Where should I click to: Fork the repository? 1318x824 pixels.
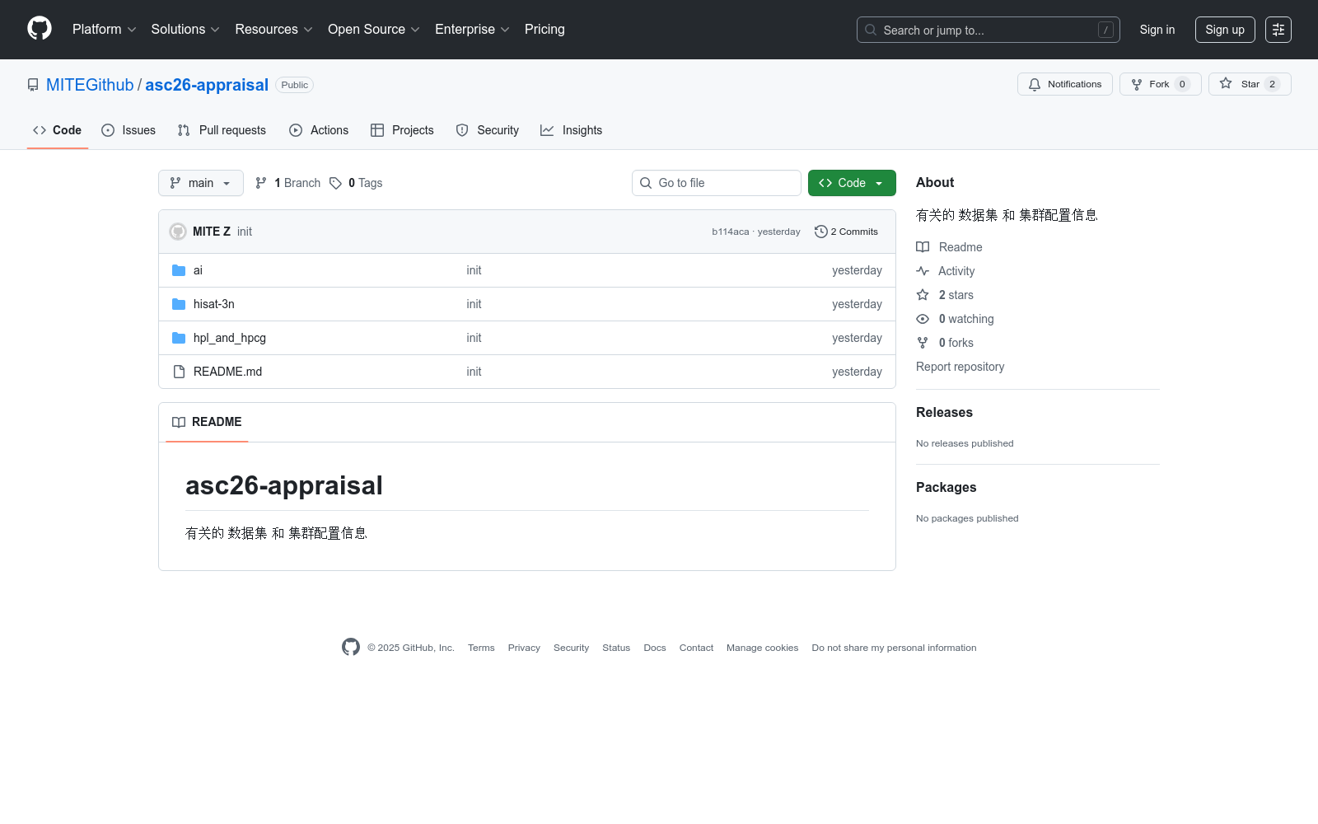pos(1160,84)
